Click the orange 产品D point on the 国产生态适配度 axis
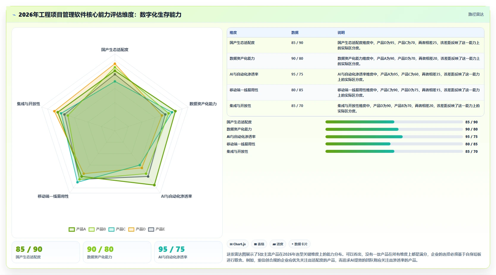 [115, 64]
